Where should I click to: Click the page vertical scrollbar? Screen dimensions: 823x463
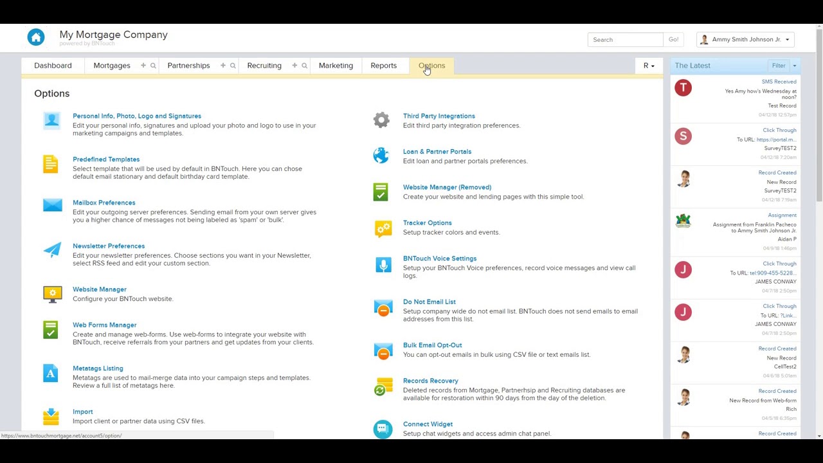coord(818,116)
